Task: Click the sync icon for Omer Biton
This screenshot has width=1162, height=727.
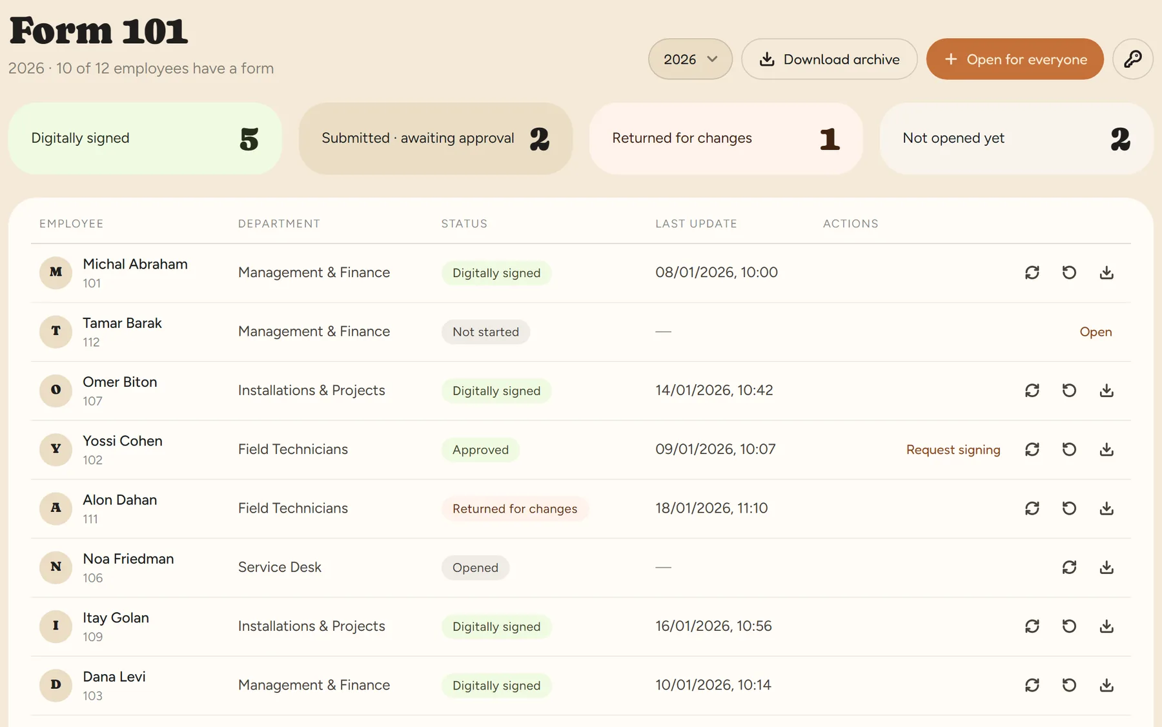Action: tap(1032, 391)
